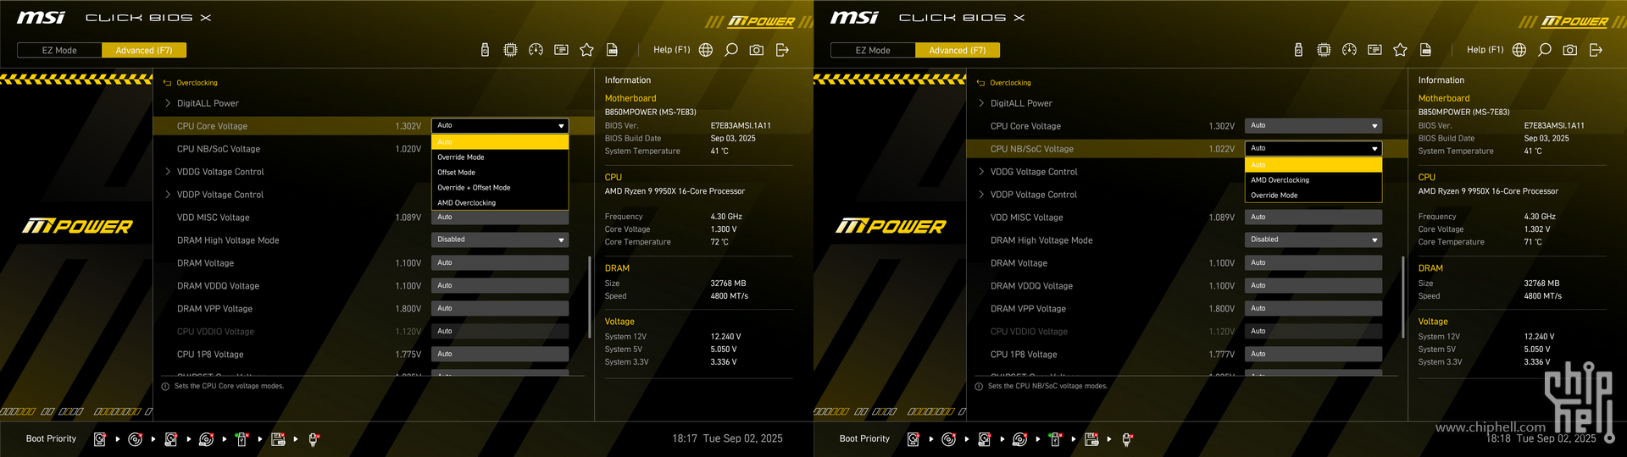Open Help (F1) in right window
This screenshot has height=457, width=1627.
[x=1485, y=50]
